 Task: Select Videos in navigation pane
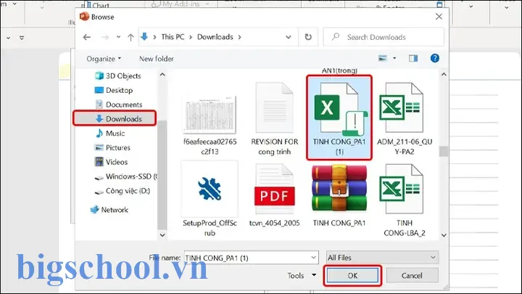click(111, 162)
